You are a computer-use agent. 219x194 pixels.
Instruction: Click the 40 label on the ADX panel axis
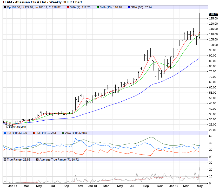[211, 143]
